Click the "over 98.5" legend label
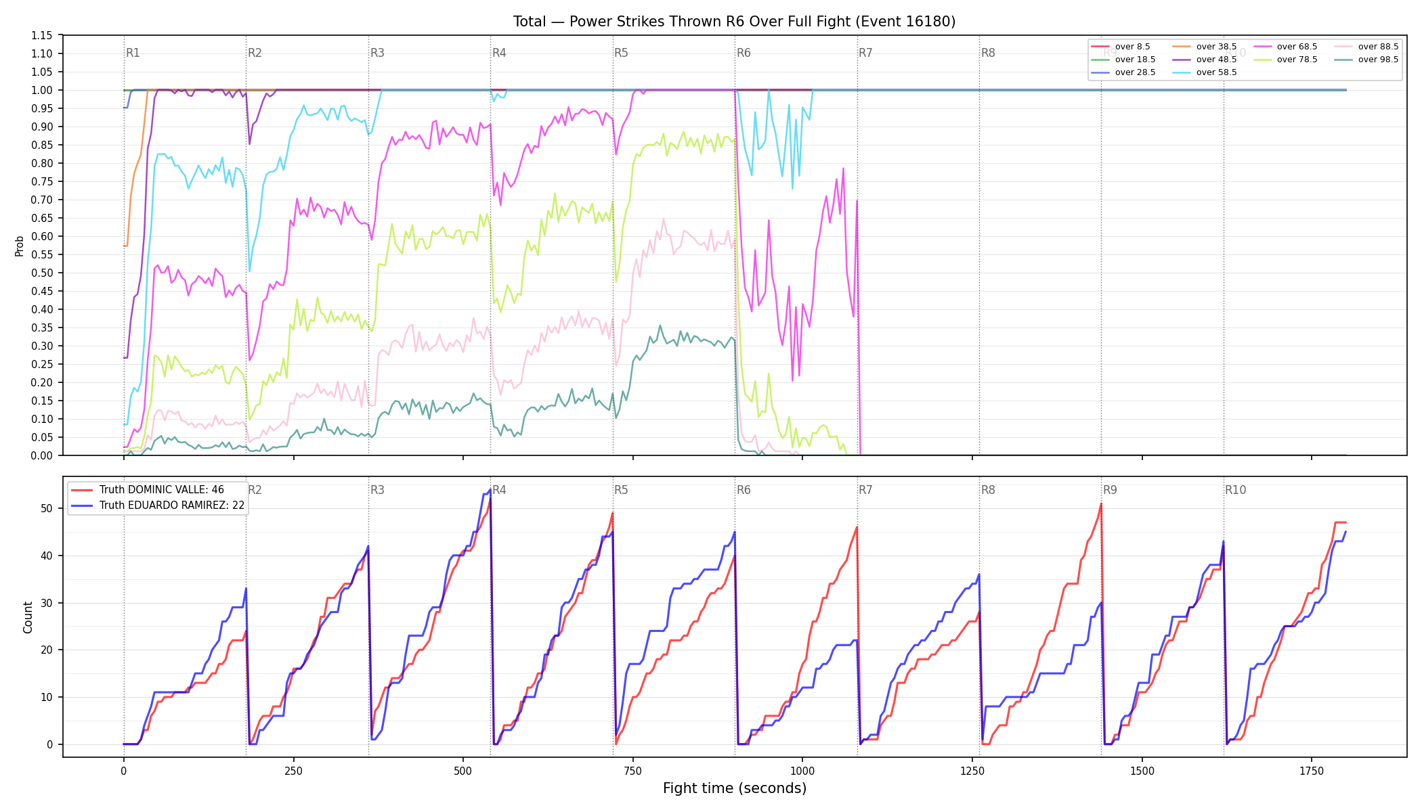The image size is (1422, 812). [1379, 60]
